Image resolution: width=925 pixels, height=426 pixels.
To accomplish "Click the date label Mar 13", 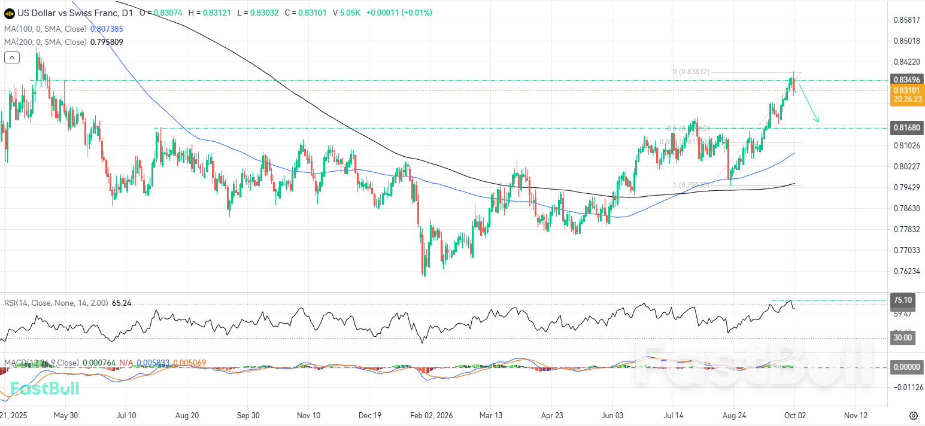I will click(x=492, y=415).
